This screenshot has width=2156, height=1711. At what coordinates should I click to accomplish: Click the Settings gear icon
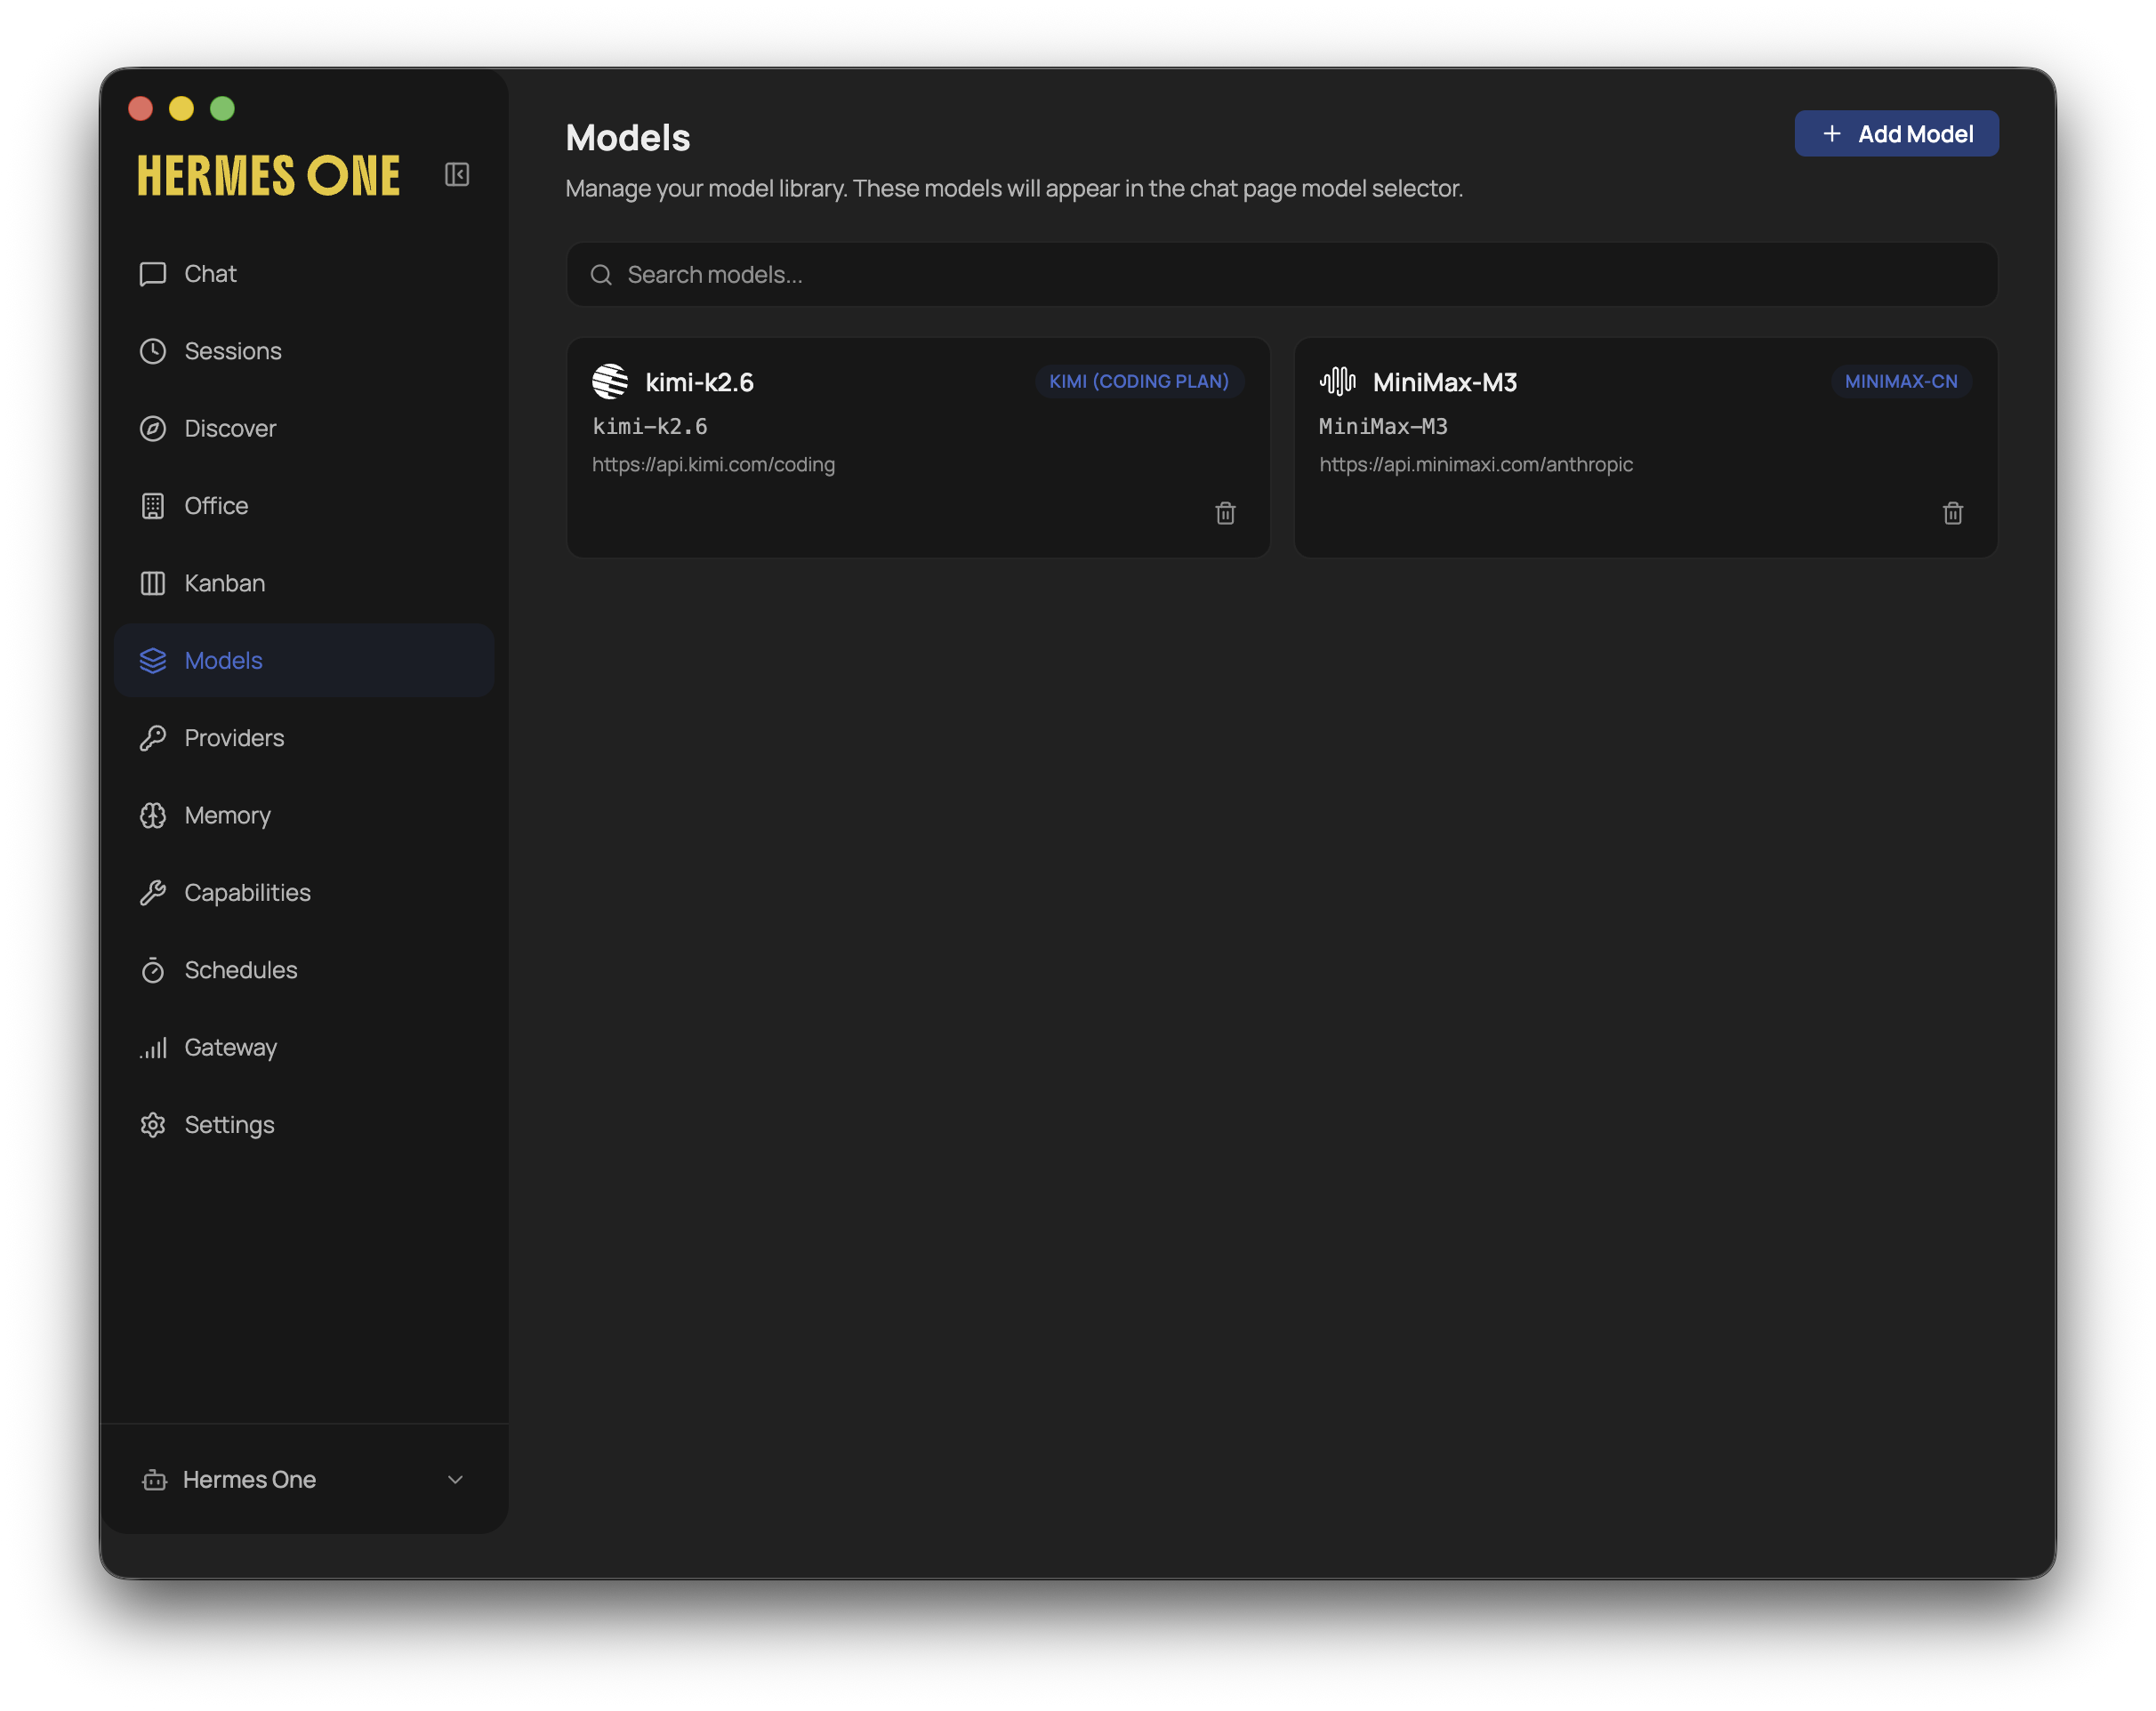coord(153,1125)
